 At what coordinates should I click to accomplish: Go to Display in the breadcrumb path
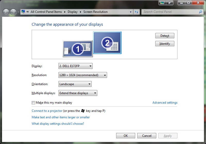click(x=73, y=12)
